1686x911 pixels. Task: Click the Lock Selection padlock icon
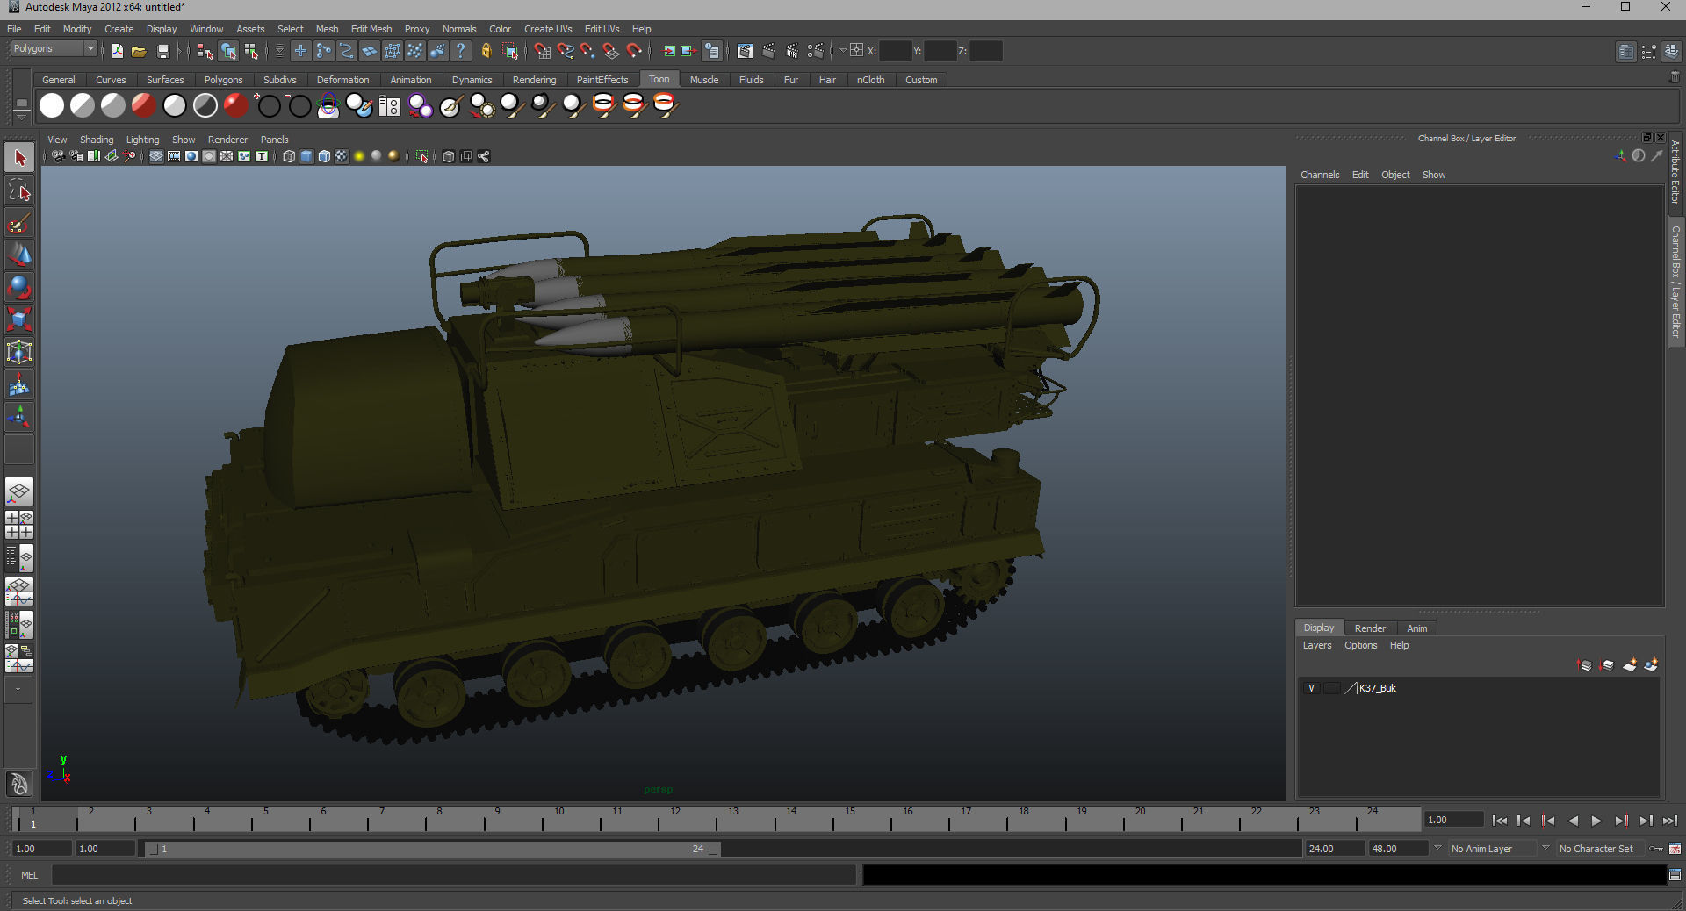[486, 51]
